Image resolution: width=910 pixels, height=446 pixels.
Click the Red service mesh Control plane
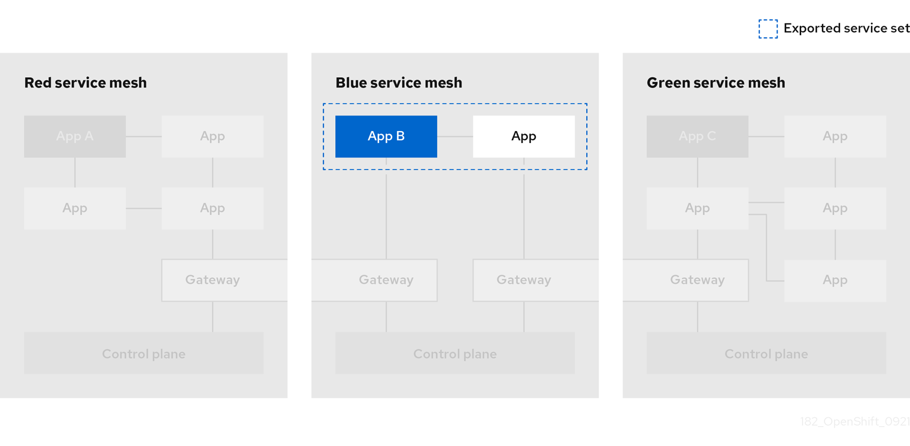(144, 353)
